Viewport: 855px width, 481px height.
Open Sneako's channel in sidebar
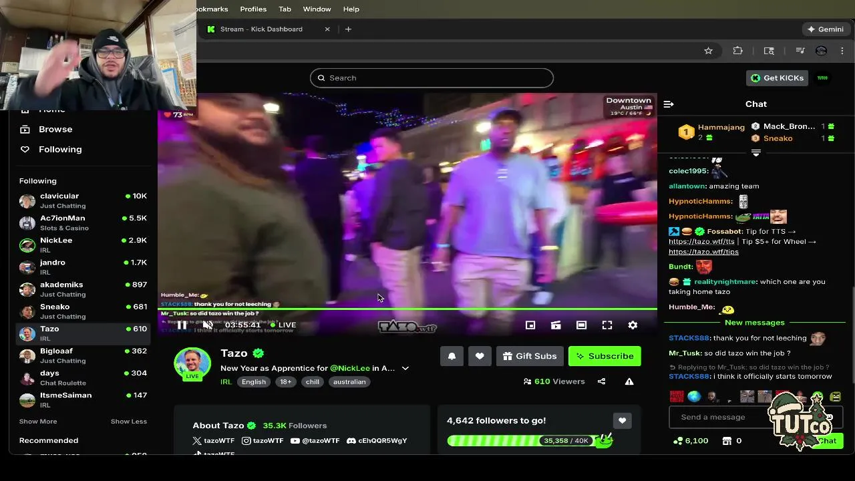tap(83, 311)
